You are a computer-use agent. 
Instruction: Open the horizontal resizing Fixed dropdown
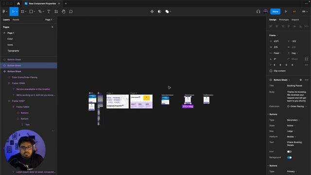[x=277, y=53]
